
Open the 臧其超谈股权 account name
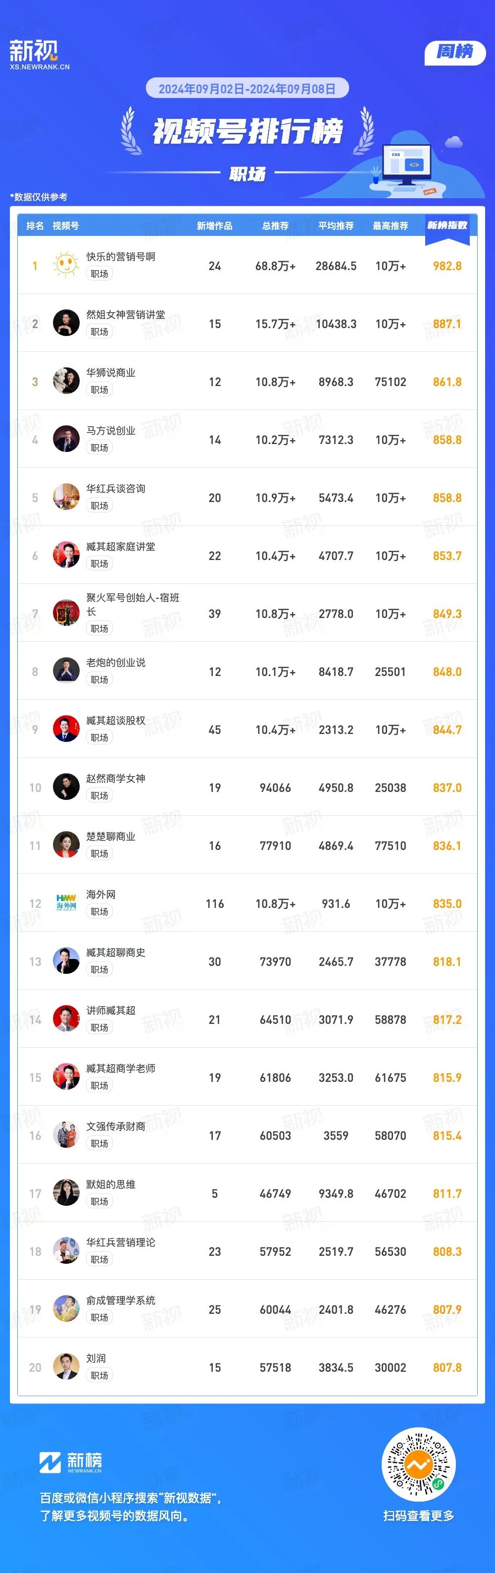(x=115, y=721)
